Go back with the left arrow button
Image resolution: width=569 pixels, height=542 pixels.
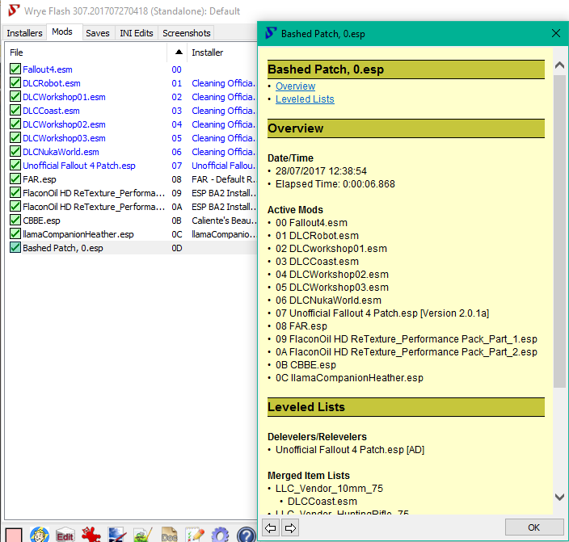(x=270, y=527)
